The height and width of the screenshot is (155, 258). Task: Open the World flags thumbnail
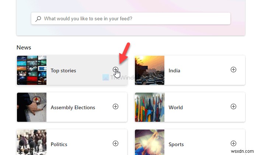[x=150, y=107]
